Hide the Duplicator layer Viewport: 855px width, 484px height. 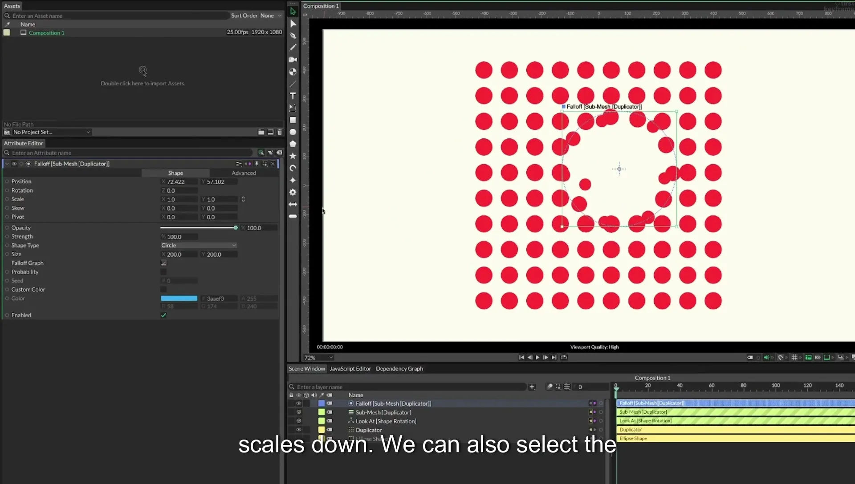point(299,430)
